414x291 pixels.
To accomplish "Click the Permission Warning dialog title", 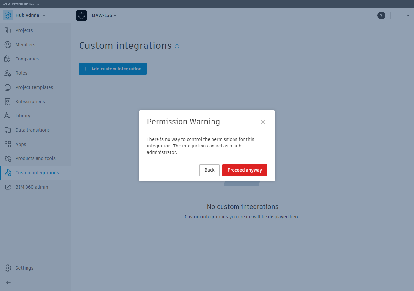I will (x=183, y=122).
